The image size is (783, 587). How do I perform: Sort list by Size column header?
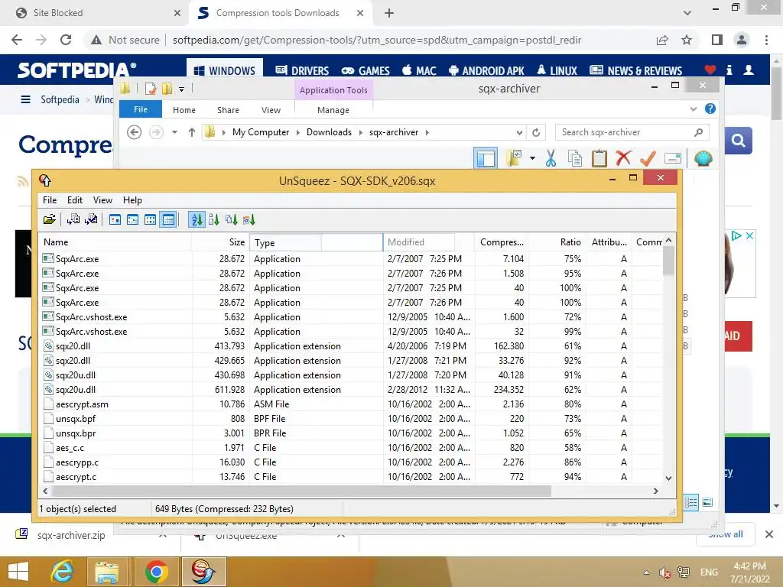(x=220, y=242)
